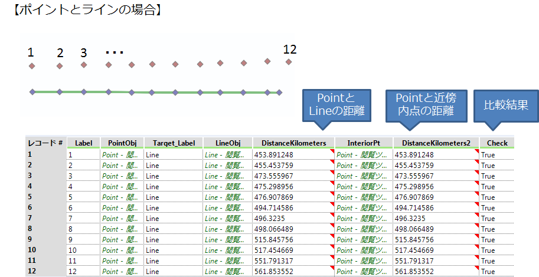Click the True value in row 12
539x277 pixels.
coord(488,272)
